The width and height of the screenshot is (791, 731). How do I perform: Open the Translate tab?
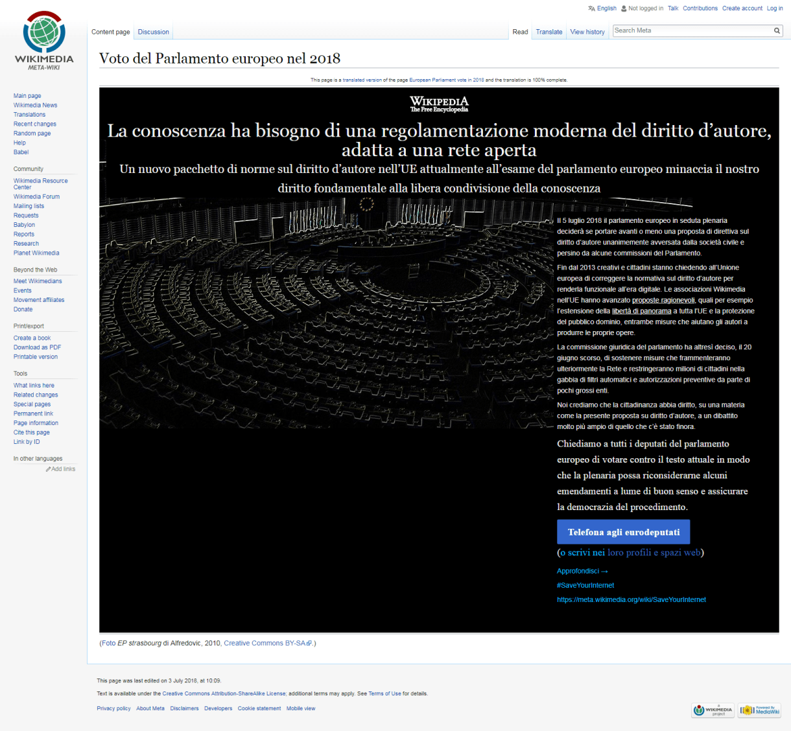click(549, 32)
